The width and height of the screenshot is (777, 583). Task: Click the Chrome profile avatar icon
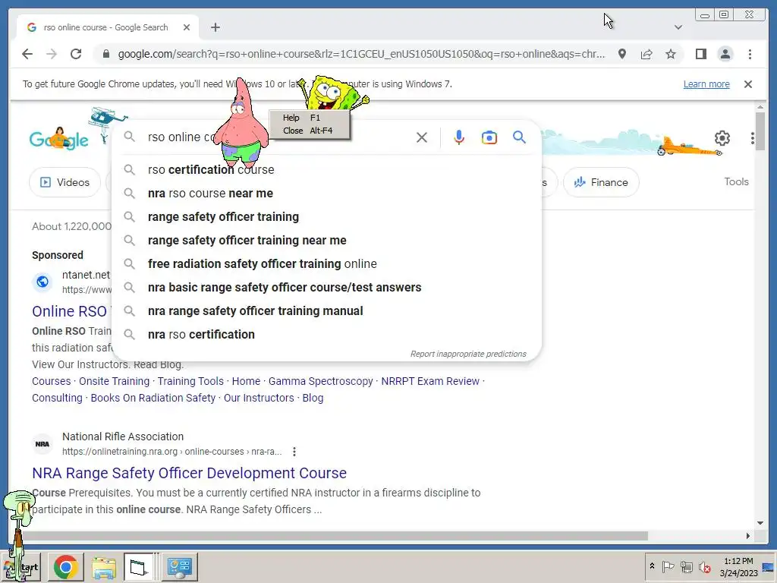coord(725,54)
